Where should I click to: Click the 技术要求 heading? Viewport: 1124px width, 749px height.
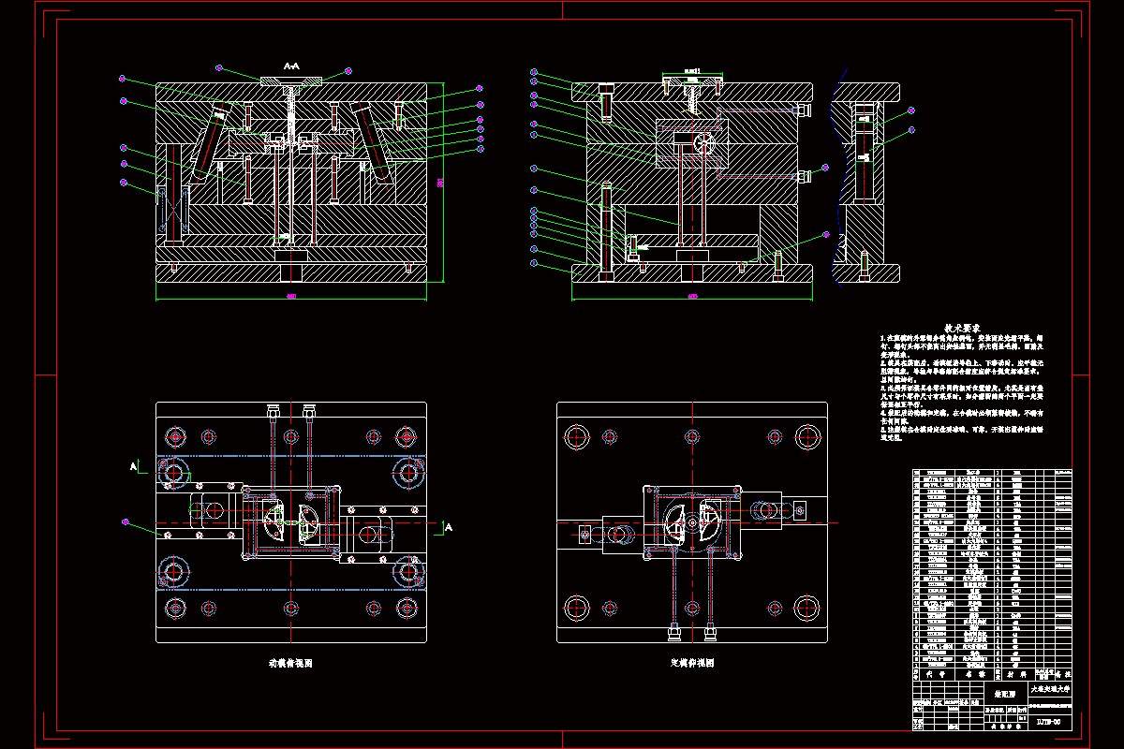point(963,329)
